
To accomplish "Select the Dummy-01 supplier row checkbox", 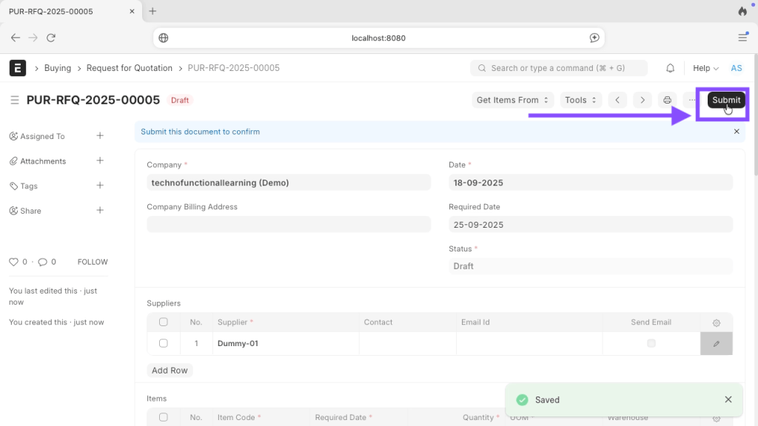I will click(164, 343).
